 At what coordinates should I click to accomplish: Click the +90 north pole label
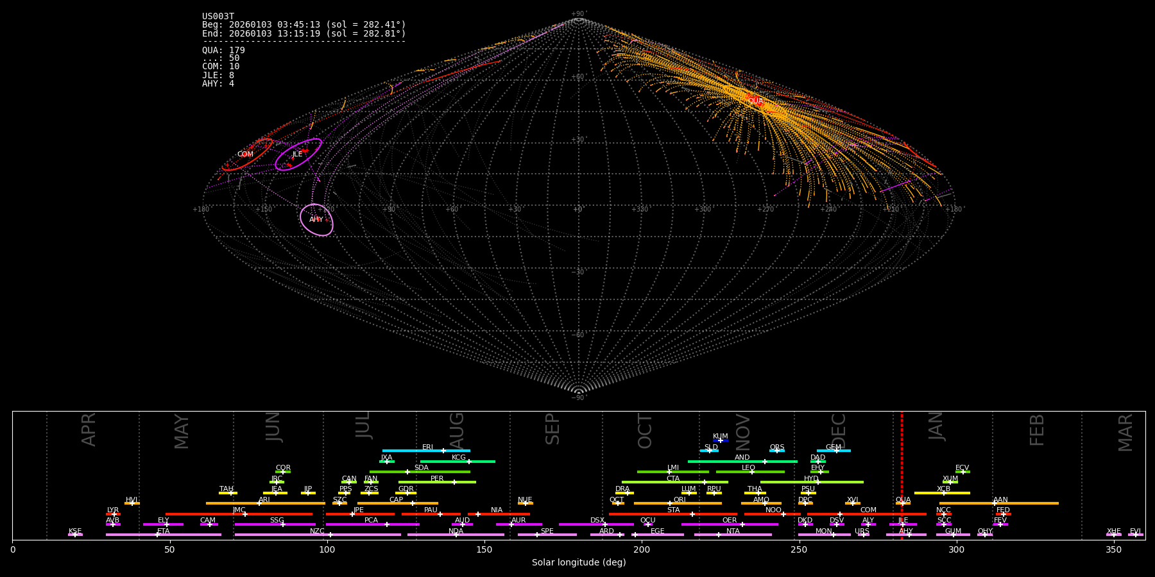(x=578, y=14)
